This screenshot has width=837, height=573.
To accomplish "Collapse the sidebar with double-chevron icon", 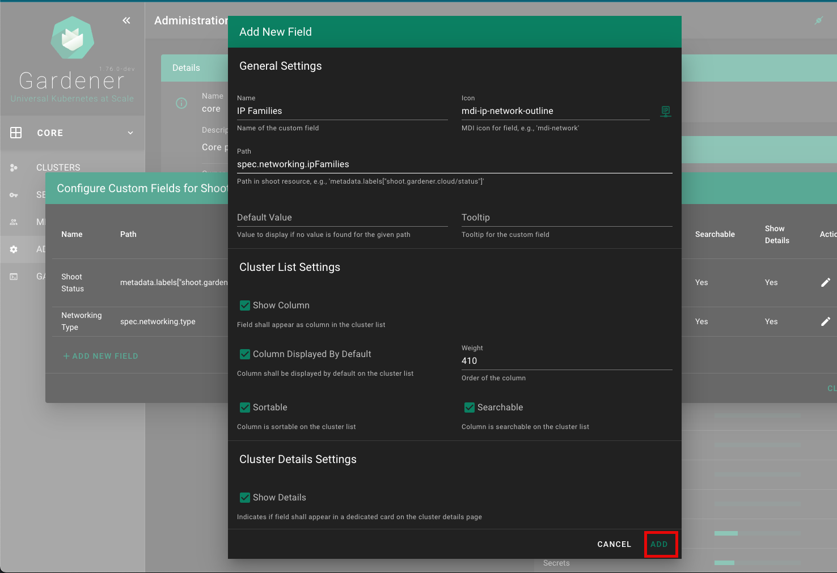I will pyautogui.click(x=126, y=20).
